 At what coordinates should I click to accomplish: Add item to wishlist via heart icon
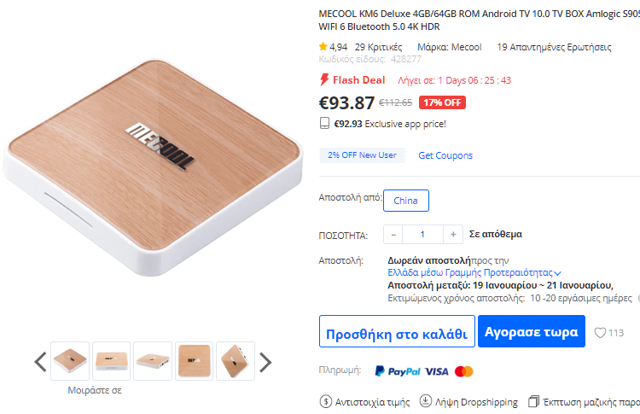[x=600, y=333]
